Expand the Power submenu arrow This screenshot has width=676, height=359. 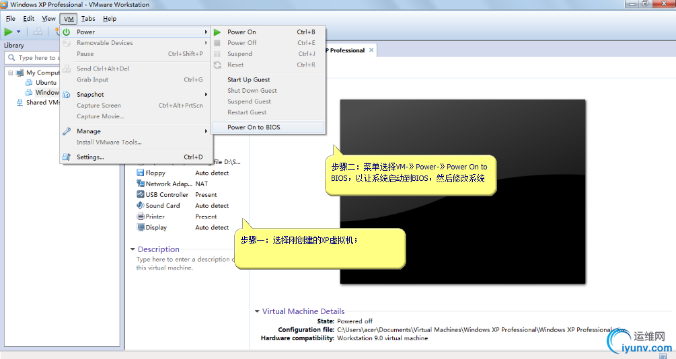coord(206,32)
